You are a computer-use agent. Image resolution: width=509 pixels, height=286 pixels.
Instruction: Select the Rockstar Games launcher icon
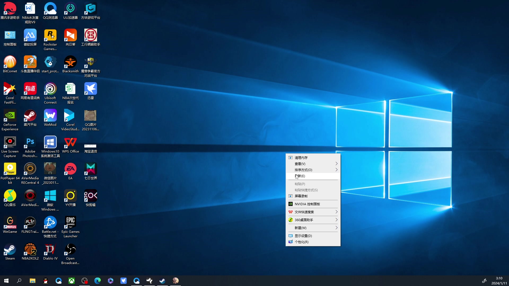tap(50, 40)
